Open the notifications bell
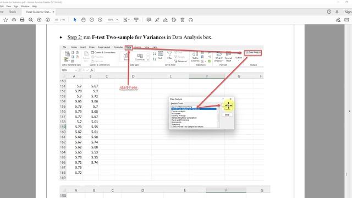The height and width of the screenshot is (198, 352). click(x=337, y=12)
